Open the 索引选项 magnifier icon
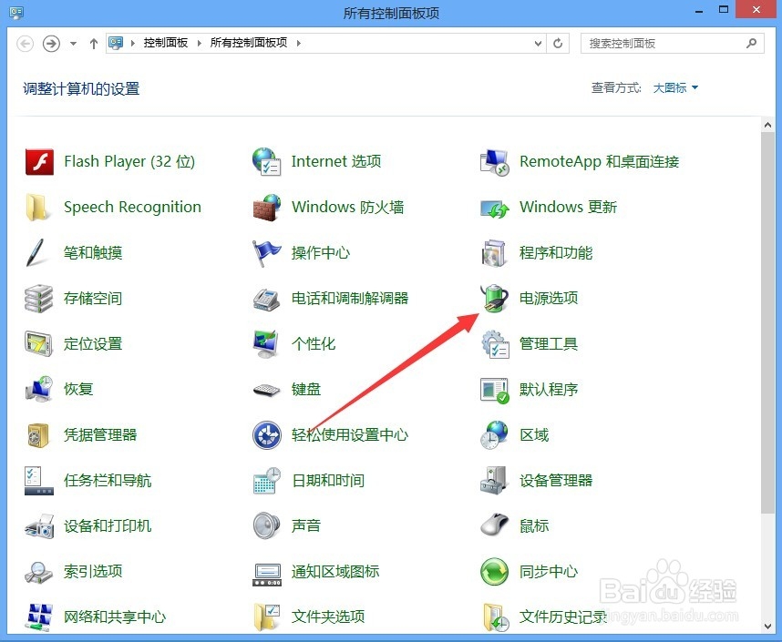This screenshot has height=642, width=782. (x=39, y=572)
